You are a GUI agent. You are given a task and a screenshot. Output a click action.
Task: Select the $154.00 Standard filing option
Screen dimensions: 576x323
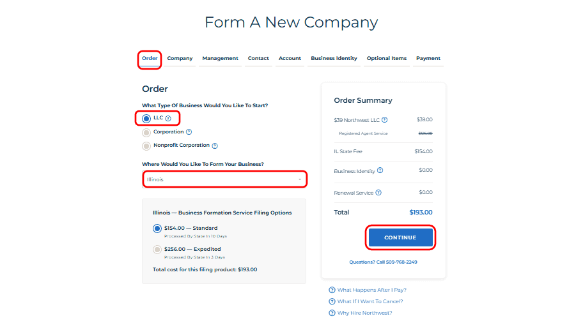tap(157, 228)
